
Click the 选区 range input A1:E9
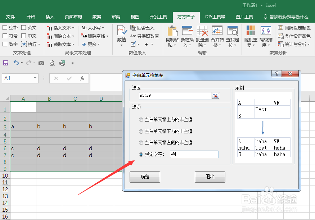click(175, 96)
